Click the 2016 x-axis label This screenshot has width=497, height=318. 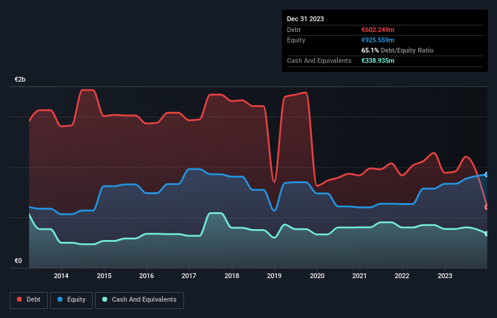coord(146,276)
